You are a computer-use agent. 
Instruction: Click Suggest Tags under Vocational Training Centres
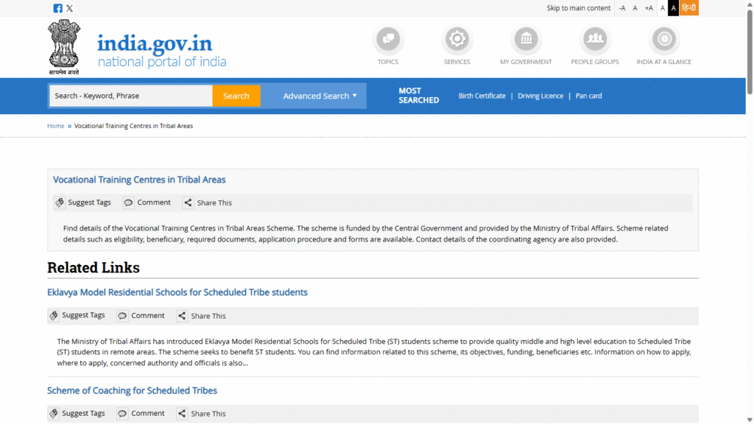[x=82, y=202]
